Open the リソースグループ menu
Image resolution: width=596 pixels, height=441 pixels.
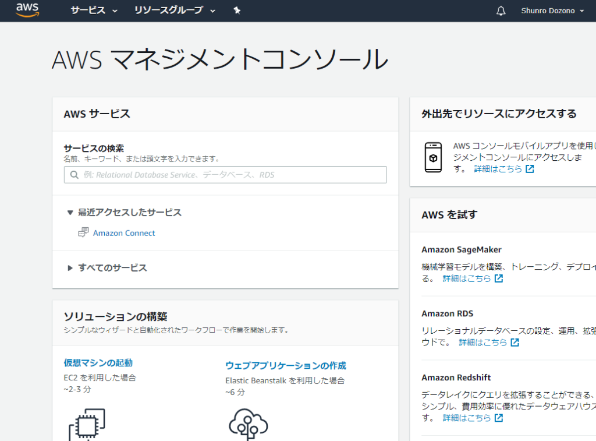[x=175, y=10]
